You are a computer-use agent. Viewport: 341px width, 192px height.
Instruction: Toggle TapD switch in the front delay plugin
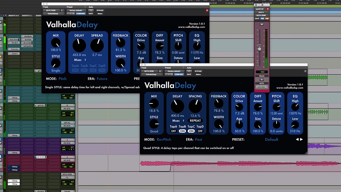200,131
